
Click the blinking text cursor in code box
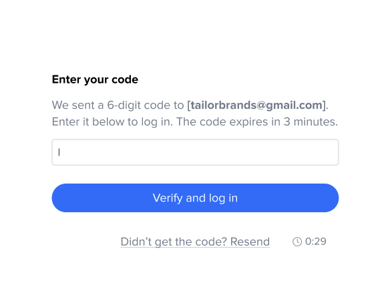[x=59, y=152]
